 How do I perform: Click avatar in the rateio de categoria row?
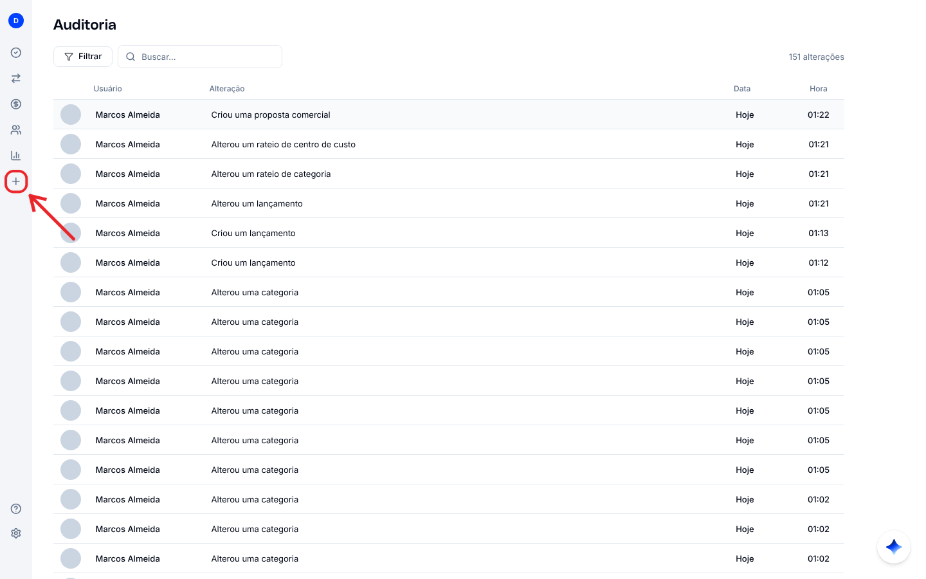click(x=71, y=174)
